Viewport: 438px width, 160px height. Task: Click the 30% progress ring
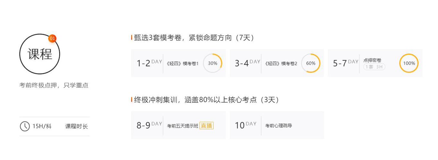click(212, 63)
